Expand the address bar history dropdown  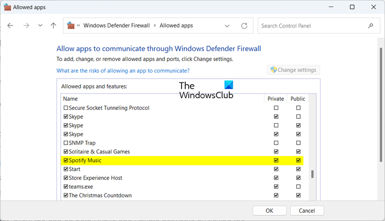tap(228, 26)
